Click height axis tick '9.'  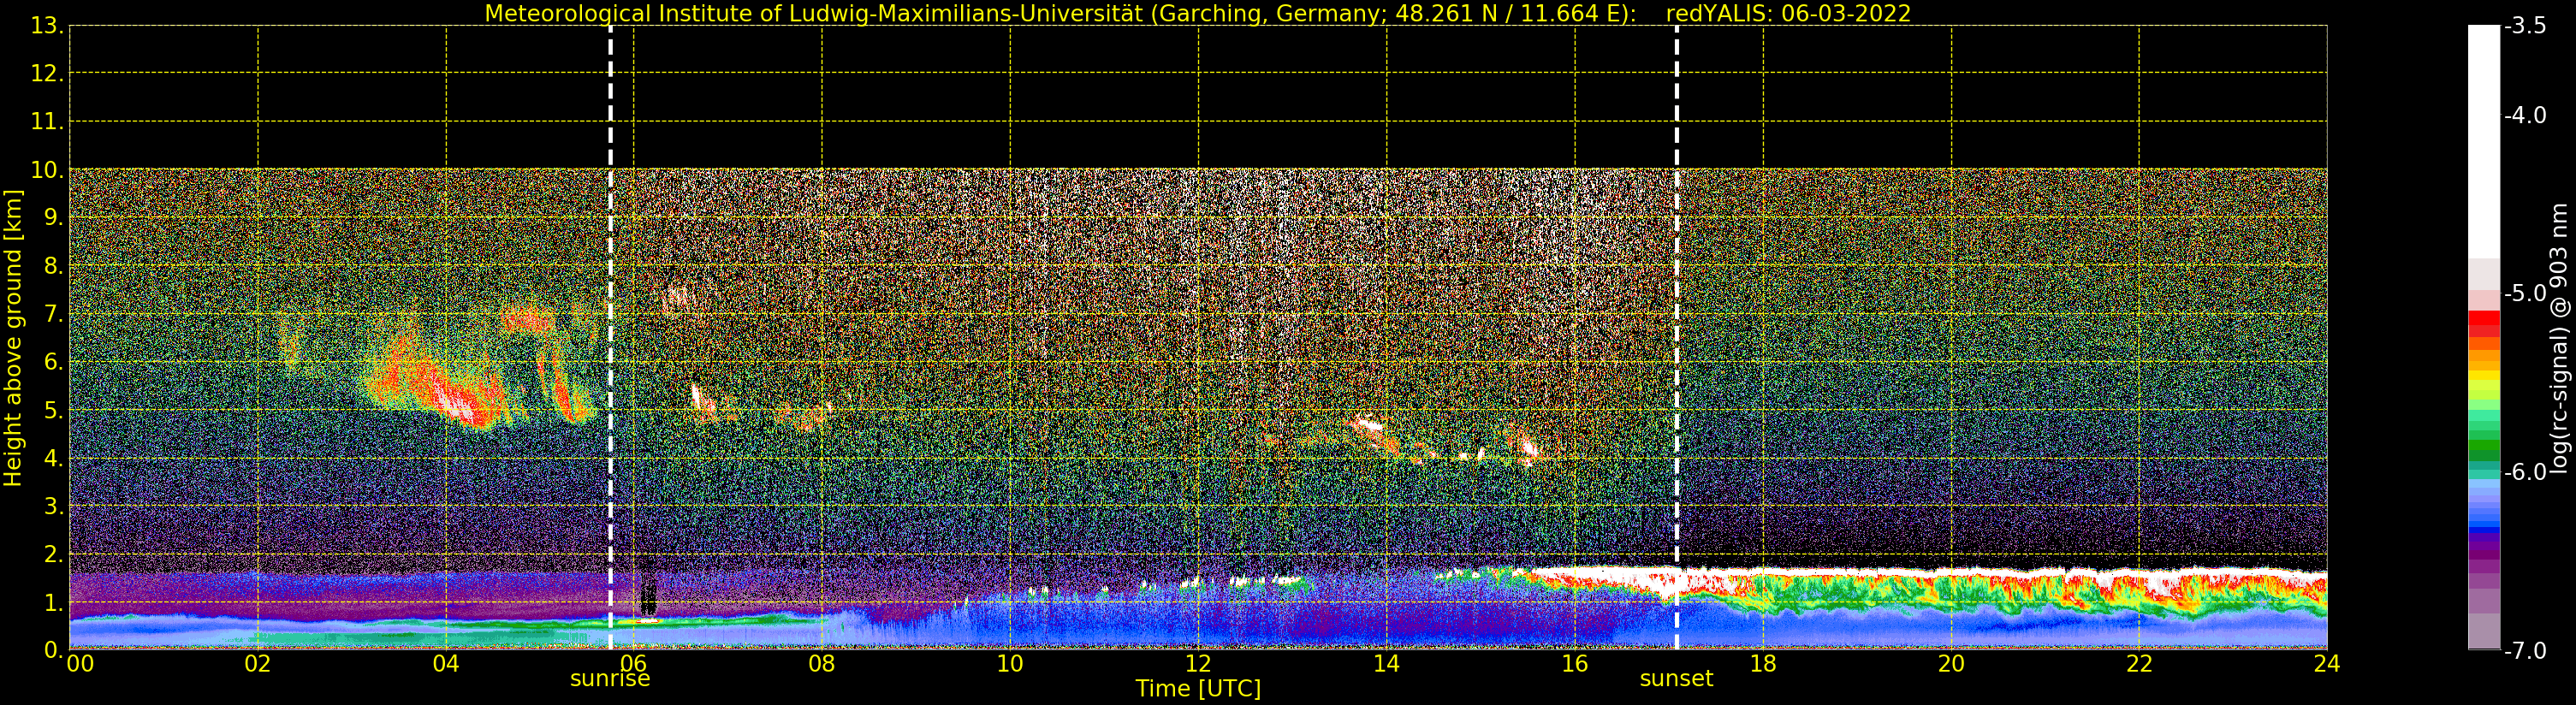click(53, 218)
